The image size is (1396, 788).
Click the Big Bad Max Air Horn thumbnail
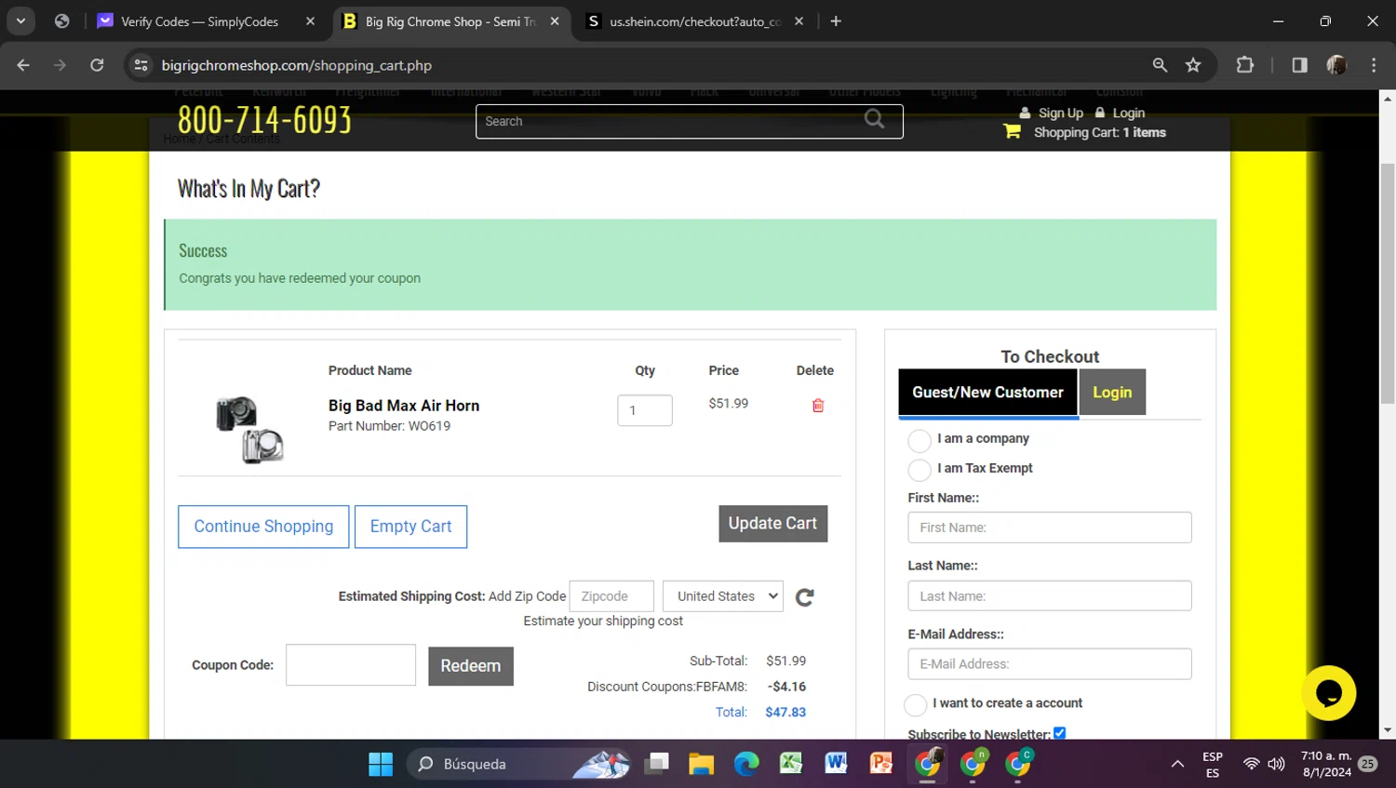(249, 430)
